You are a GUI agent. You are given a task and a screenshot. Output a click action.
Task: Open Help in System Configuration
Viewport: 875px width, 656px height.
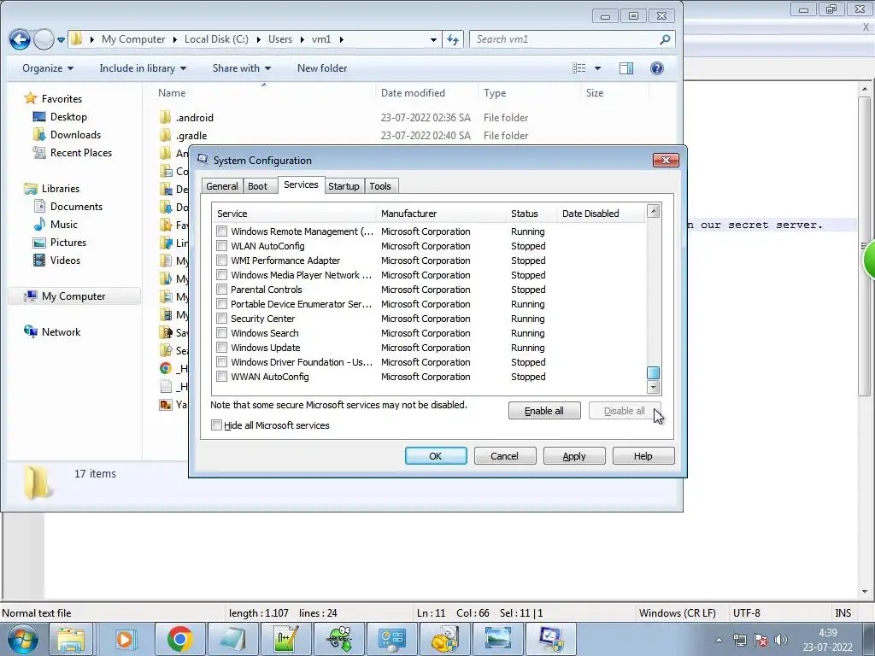643,456
